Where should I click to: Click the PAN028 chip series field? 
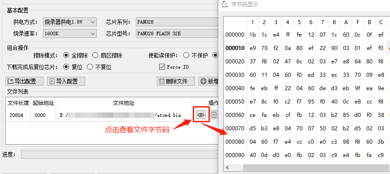click(177, 22)
